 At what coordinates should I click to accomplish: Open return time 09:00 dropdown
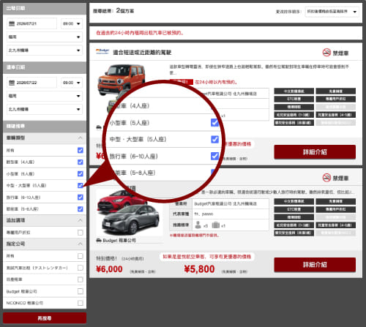tap(72, 83)
